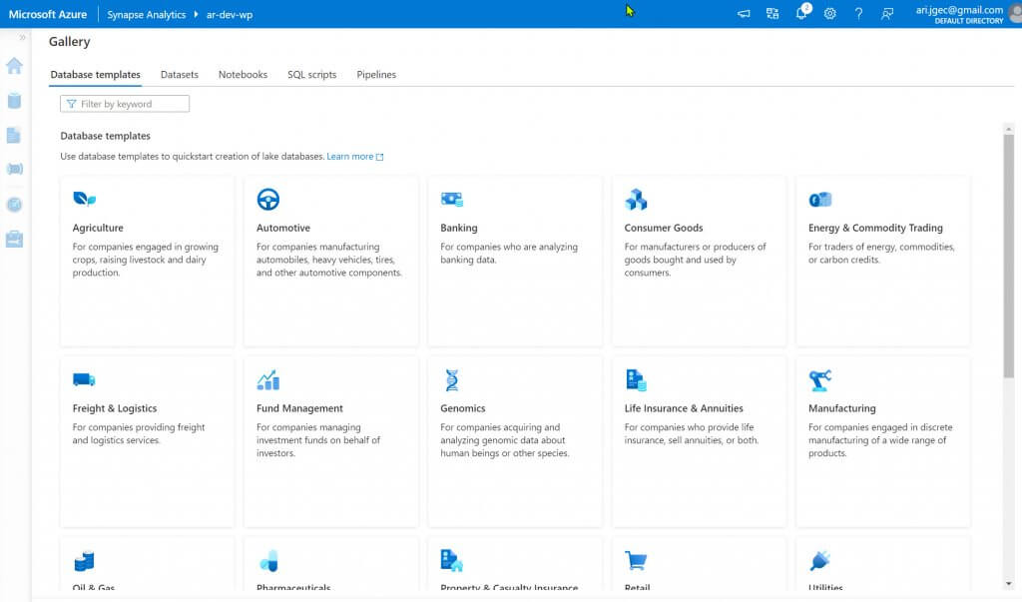Click the Filter by keyword search box

[125, 103]
